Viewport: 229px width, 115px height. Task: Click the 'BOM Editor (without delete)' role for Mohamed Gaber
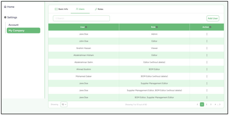pos(154,76)
